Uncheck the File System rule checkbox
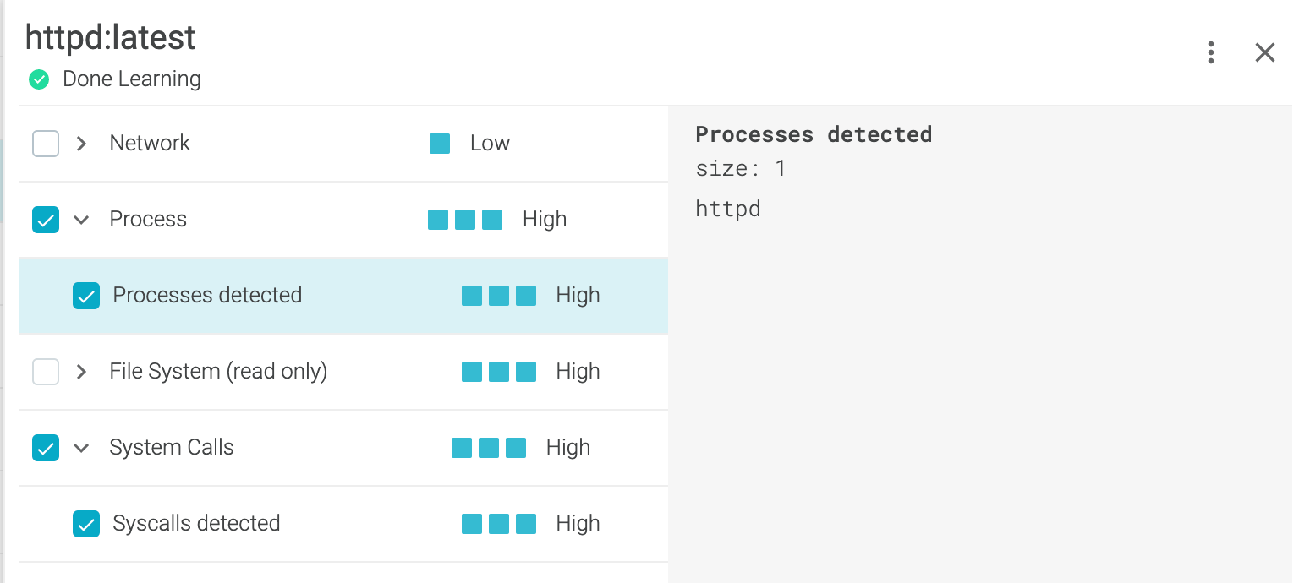This screenshot has width=1299, height=583. pos(46,372)
